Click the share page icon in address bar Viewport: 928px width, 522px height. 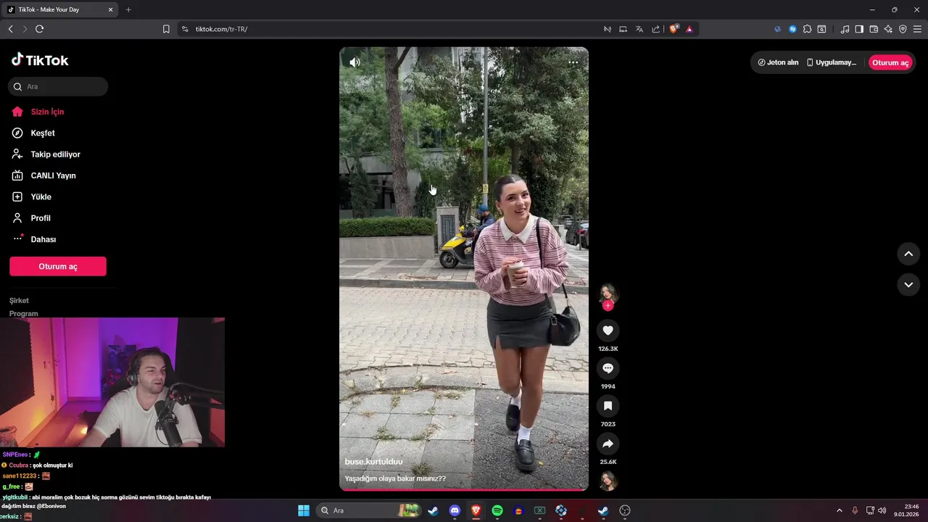(656, 29)
